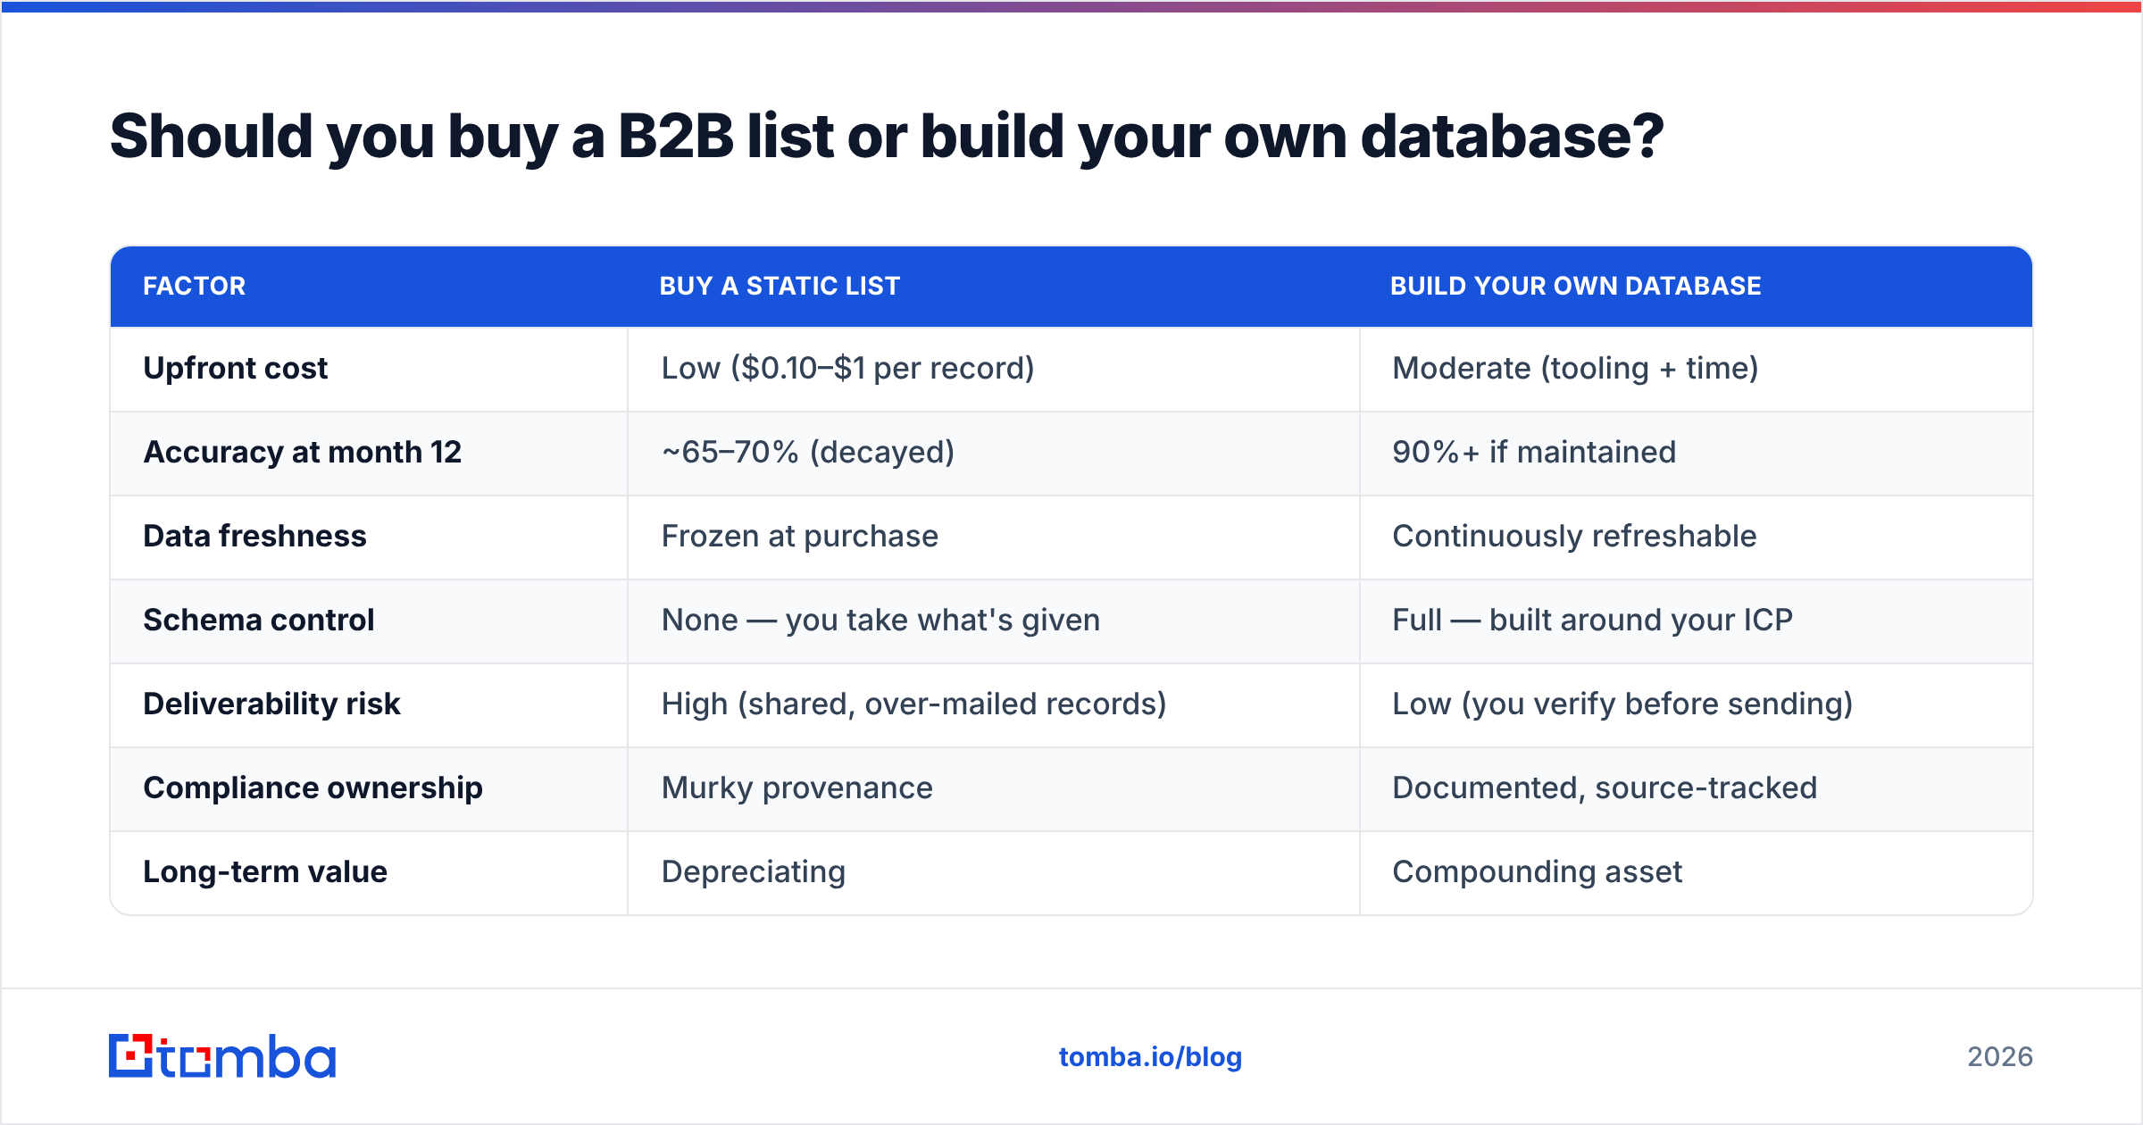The height and width of the screenshot is (1125, 2143).
Task: Select the 'Schema control' row label
Action: coord(258,620)
